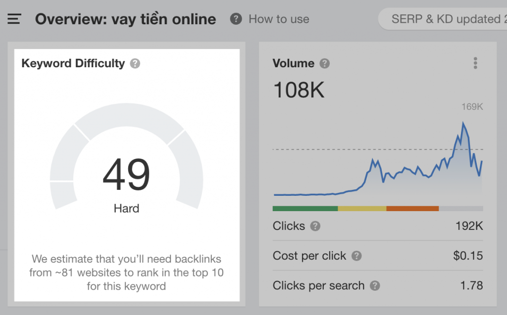The image size is (507, 315).
Task: Click the peak of the volume trend chart
Action: tap(463, 123)
